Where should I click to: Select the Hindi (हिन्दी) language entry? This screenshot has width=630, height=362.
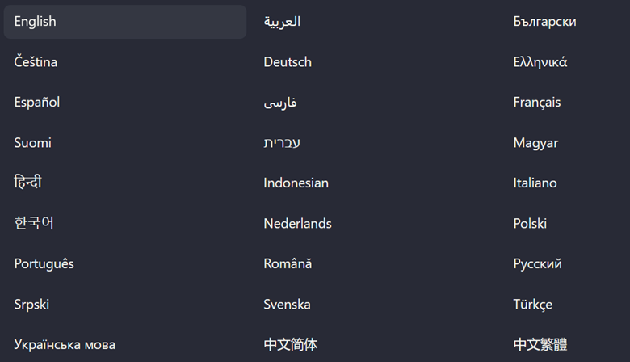point(28,183)
